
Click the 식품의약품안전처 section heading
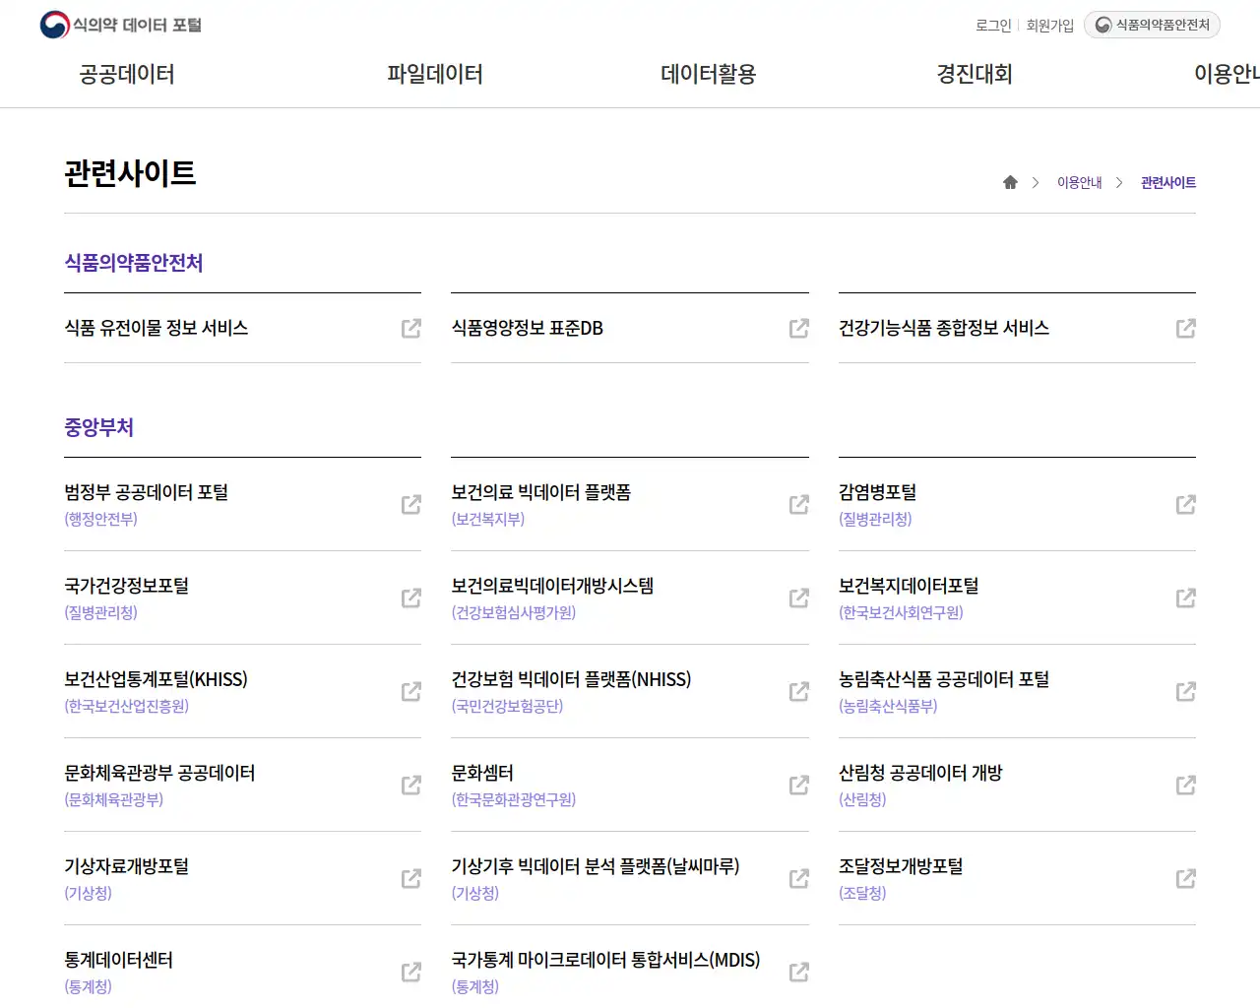click(x=134, y=263)
